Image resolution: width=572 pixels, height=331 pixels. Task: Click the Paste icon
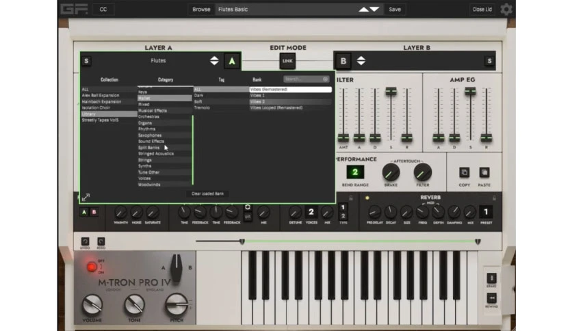point(484,172)
